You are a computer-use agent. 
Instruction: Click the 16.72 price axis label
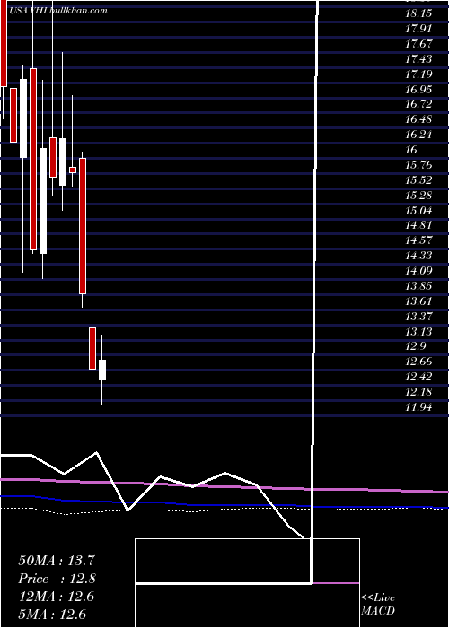[x=418, y=104]
